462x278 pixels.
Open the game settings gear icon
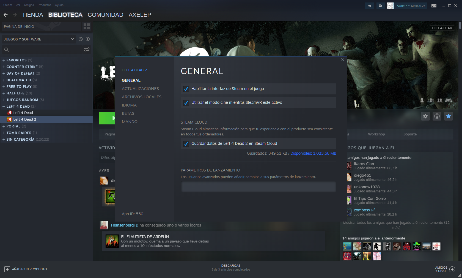point(425,116)
